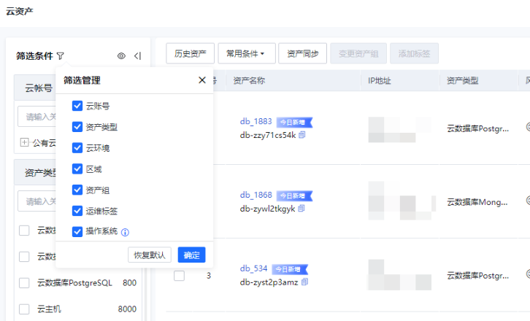The height and width of the screenshot is (321, 530).
Task: Confirm filter selection with 确定
Action: click(191, 255)
